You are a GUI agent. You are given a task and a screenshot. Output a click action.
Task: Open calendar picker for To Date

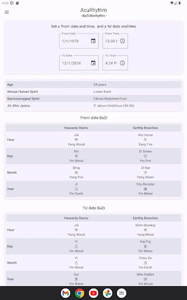(x=93, y=63)
